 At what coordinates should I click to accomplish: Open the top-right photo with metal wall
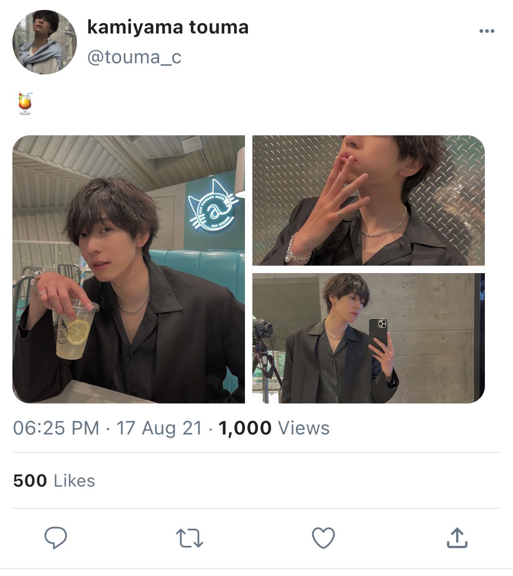tap(368, 200)
